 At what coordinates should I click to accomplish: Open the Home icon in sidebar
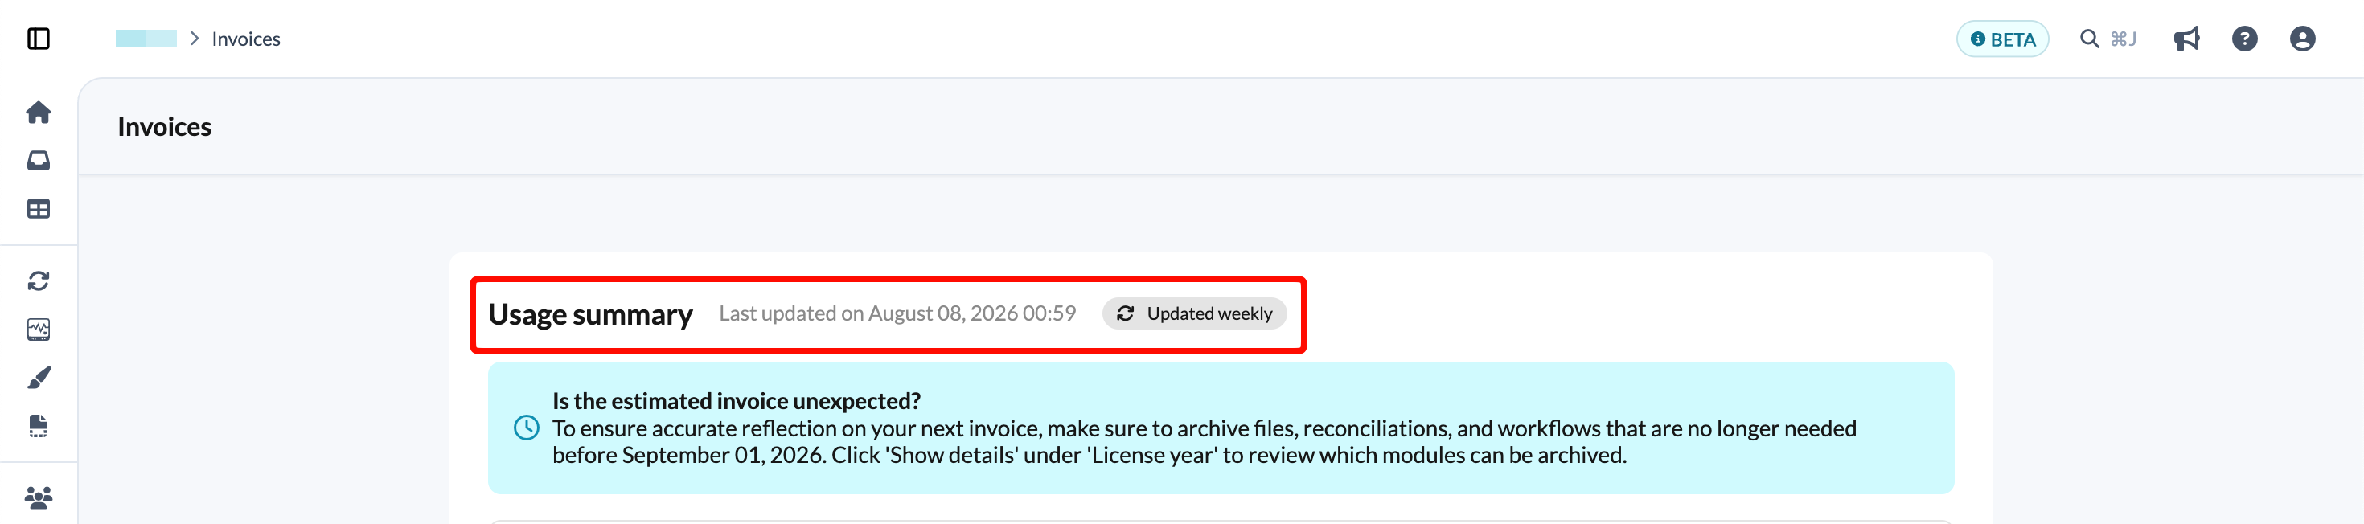(x=39, y=112)
